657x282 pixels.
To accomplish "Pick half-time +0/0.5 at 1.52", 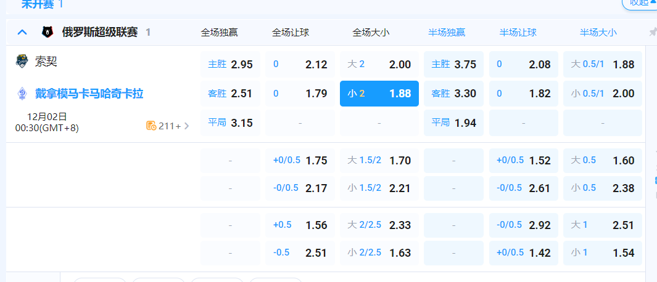I will pyautogui.click(x=524, y=161).
